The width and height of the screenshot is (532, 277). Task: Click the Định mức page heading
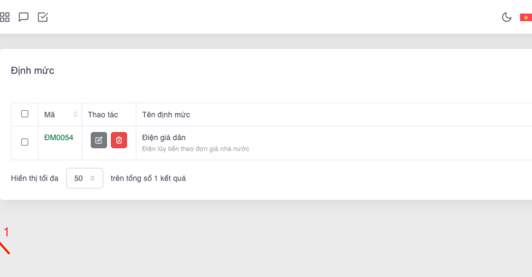tap(32, 70)
